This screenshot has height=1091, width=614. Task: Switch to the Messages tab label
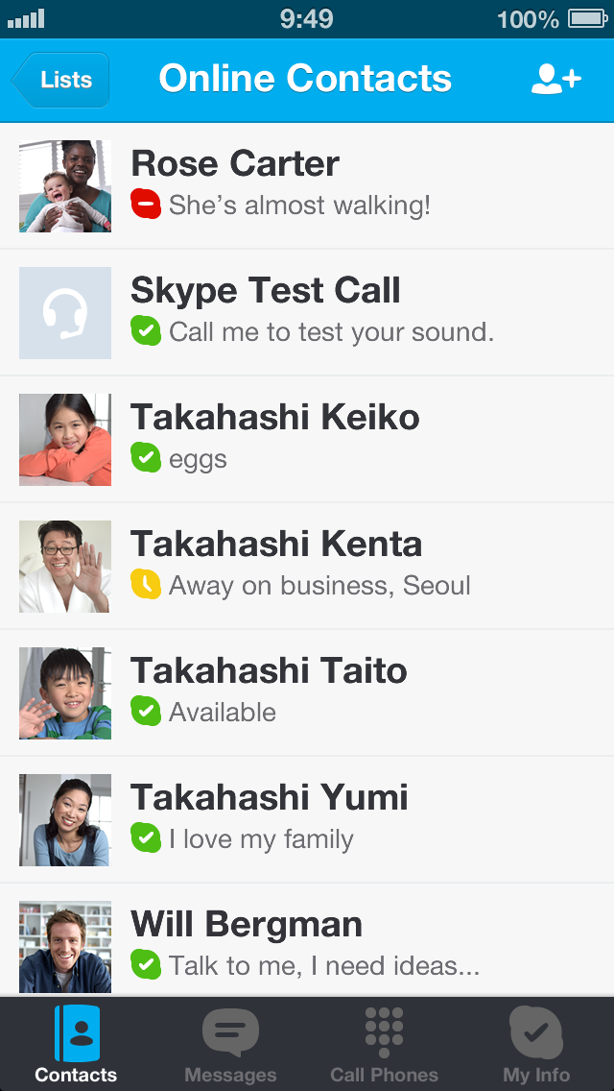(230, 1075)
